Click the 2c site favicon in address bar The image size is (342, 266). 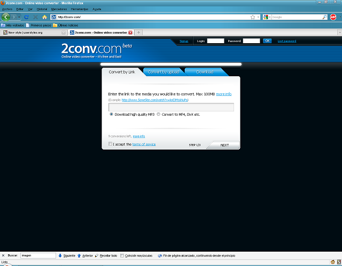[53, 17]
